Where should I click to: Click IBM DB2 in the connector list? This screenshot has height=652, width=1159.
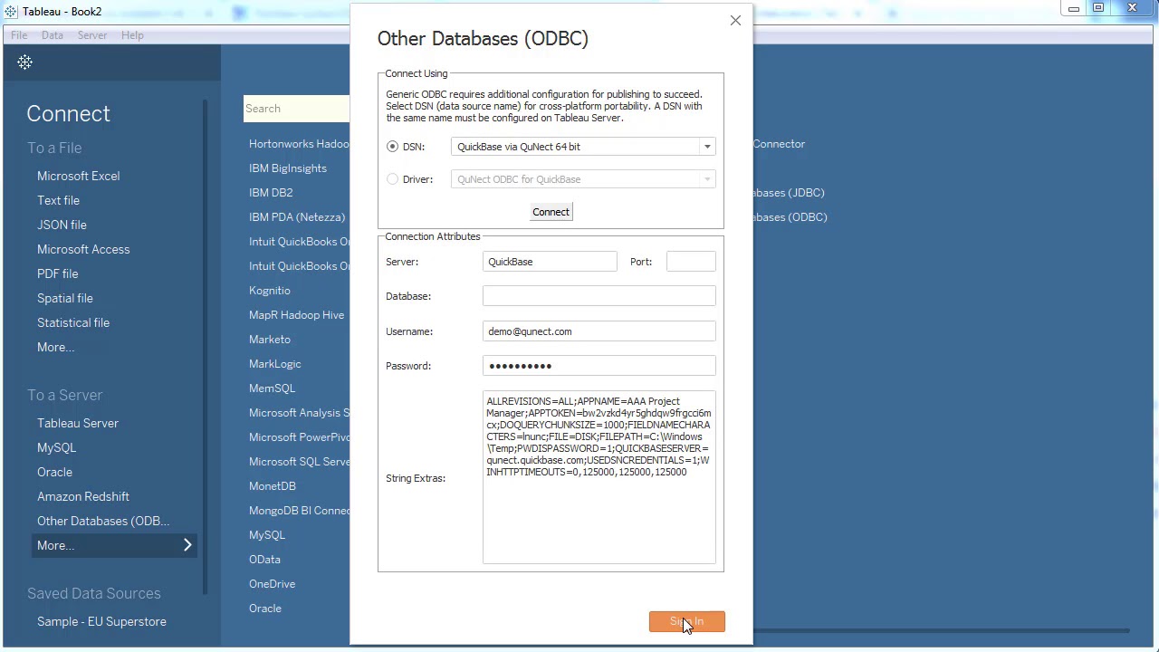point(271,192)
